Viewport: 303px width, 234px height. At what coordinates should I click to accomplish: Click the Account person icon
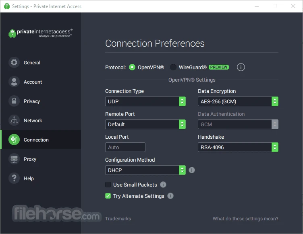click(14, 82)
